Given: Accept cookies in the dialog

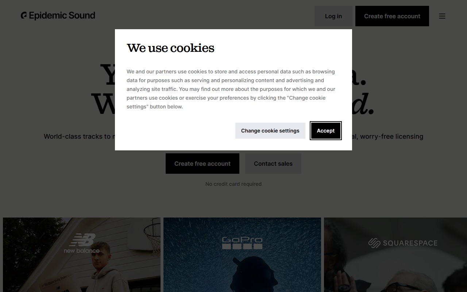Looking at the screenshot, I should (326, 131).
